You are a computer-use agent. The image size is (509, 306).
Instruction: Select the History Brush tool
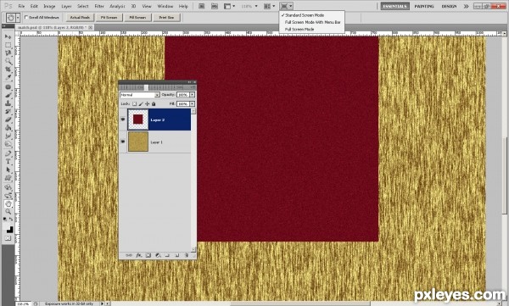click(x=8, y=111)
